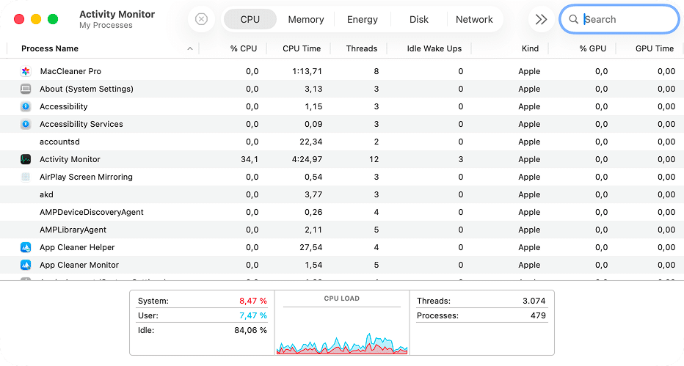Image resolution: width=684 pixels, height=366 pixels.
Task: Switch to the Memory tab
Action: (306, 19)
